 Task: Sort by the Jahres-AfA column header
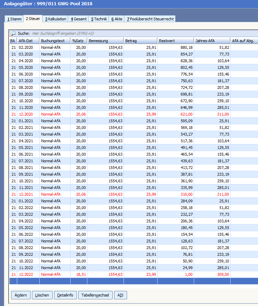pyautogui.click(x=212, y=41)
